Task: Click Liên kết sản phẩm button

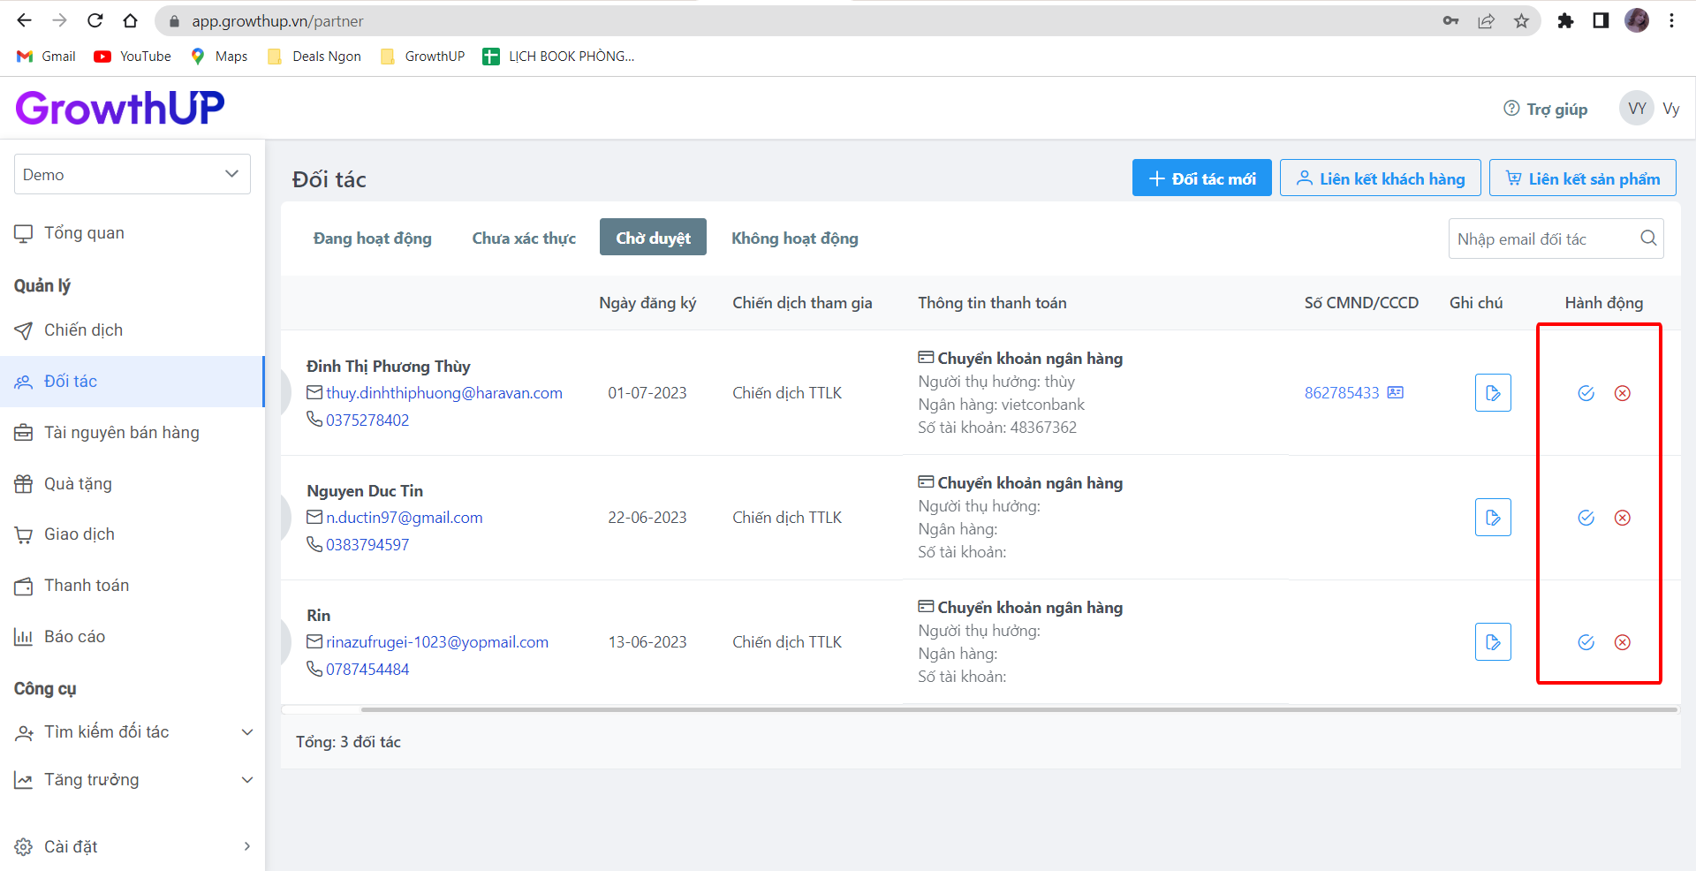Action: pyautogui.click(x=1582, y=178)
